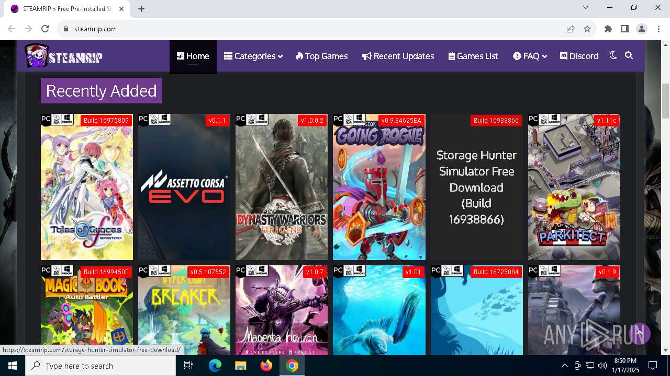Switch to Chrome on taskbar
This screenshot has height=376, width=670.
pos(292,366)
